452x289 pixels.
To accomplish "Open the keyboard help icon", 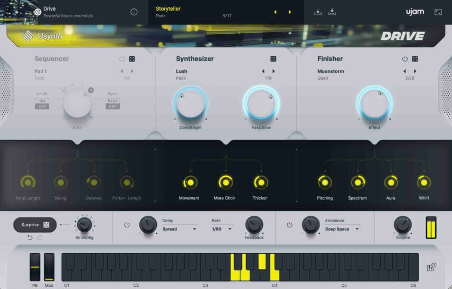I will coord(431,267).
